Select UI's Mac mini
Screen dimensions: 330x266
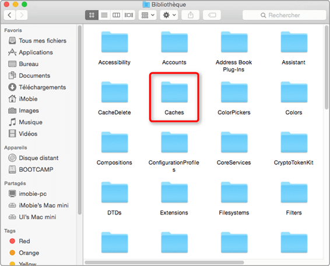tap(32, 217)
